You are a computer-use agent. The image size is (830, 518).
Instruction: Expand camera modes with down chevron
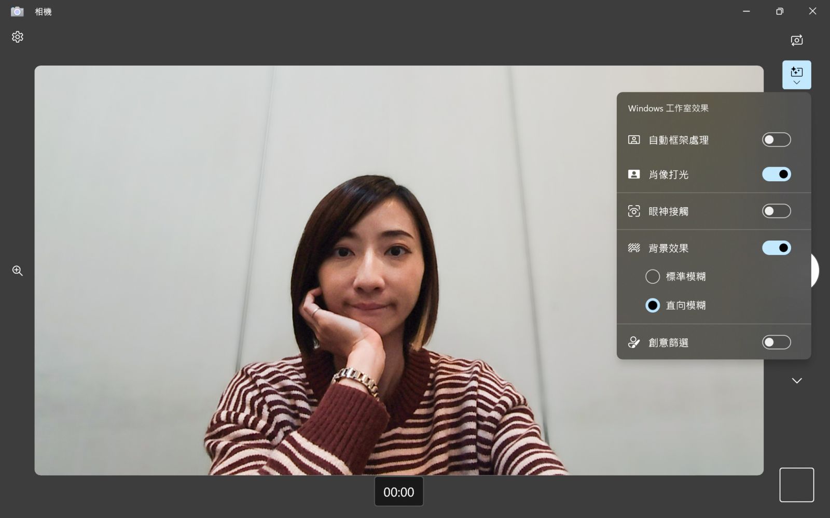coord(797,381)
